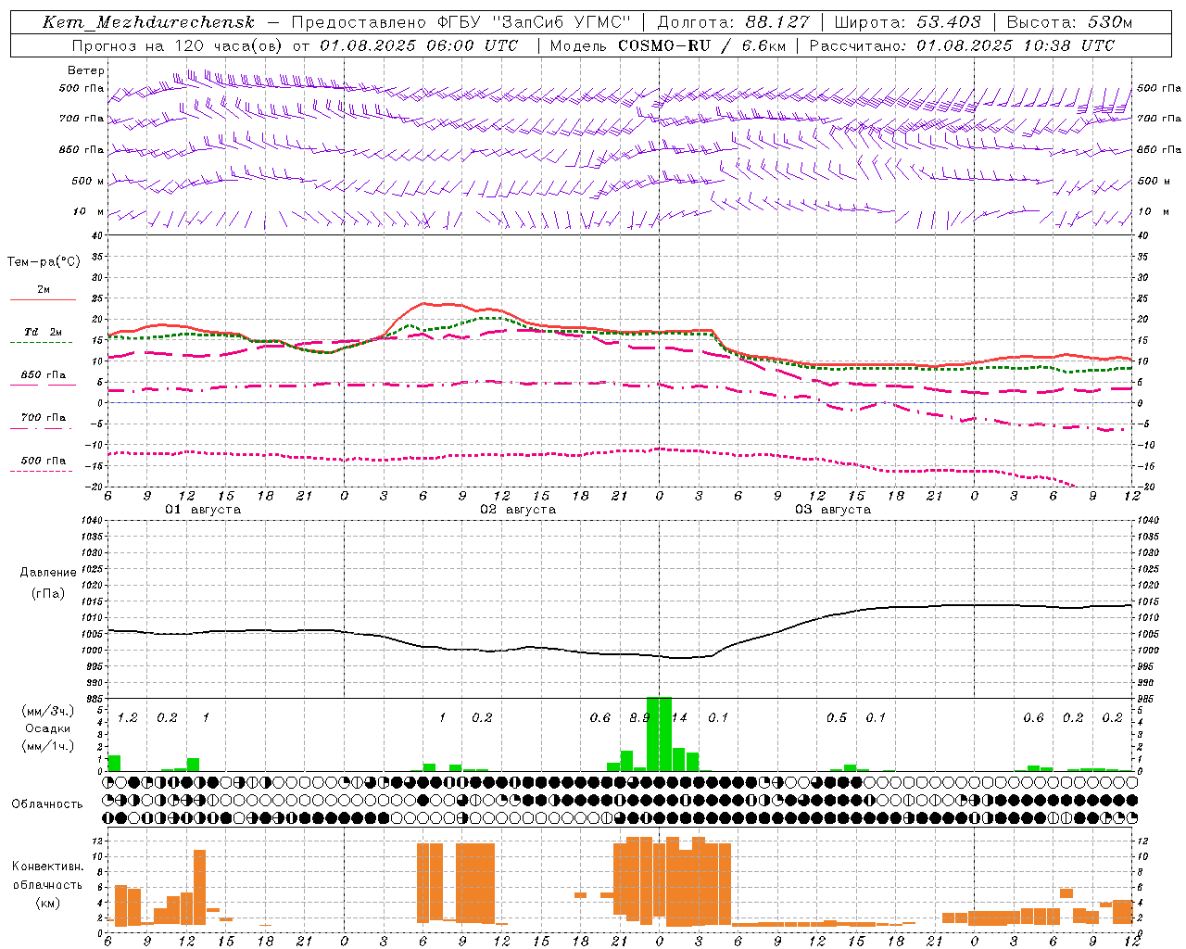Click the '0.5' precipitation amount value
Screen dimensions: 1186x949
(x=837, y=718)
